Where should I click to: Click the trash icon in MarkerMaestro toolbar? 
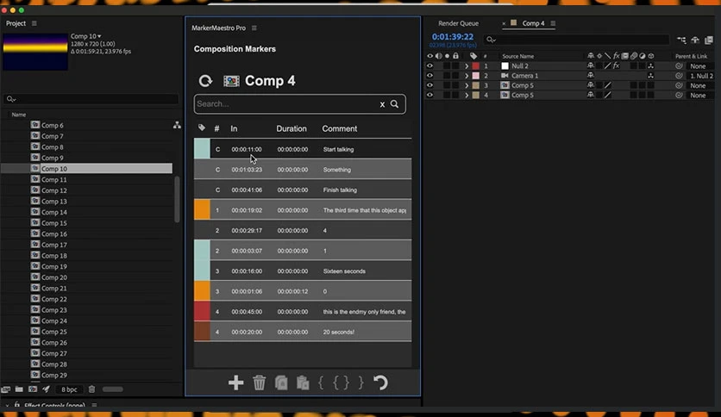(260, 383)
